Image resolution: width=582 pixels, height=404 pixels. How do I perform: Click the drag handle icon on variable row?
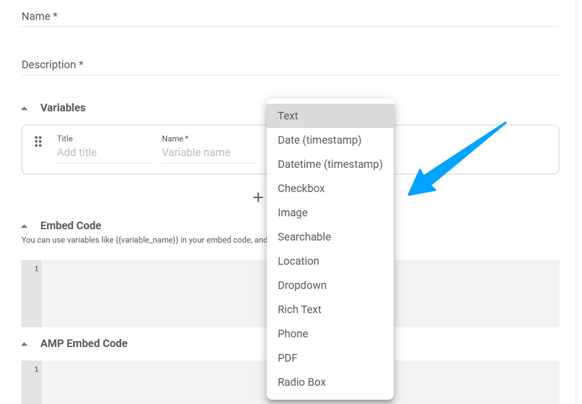(x=38, y=141)
